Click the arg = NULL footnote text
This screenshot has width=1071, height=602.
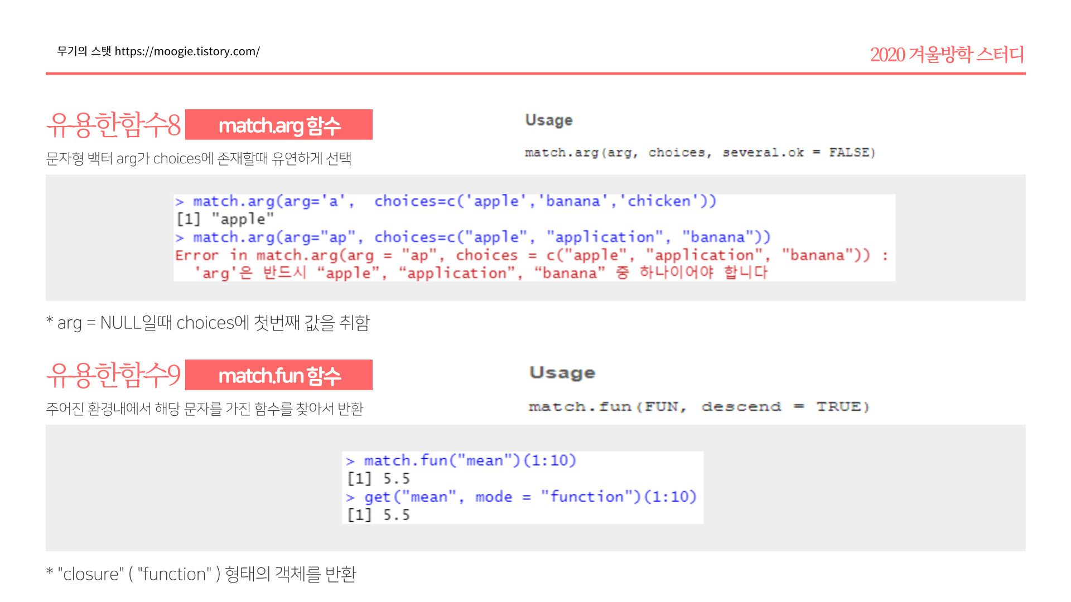(x=208, y=323)
